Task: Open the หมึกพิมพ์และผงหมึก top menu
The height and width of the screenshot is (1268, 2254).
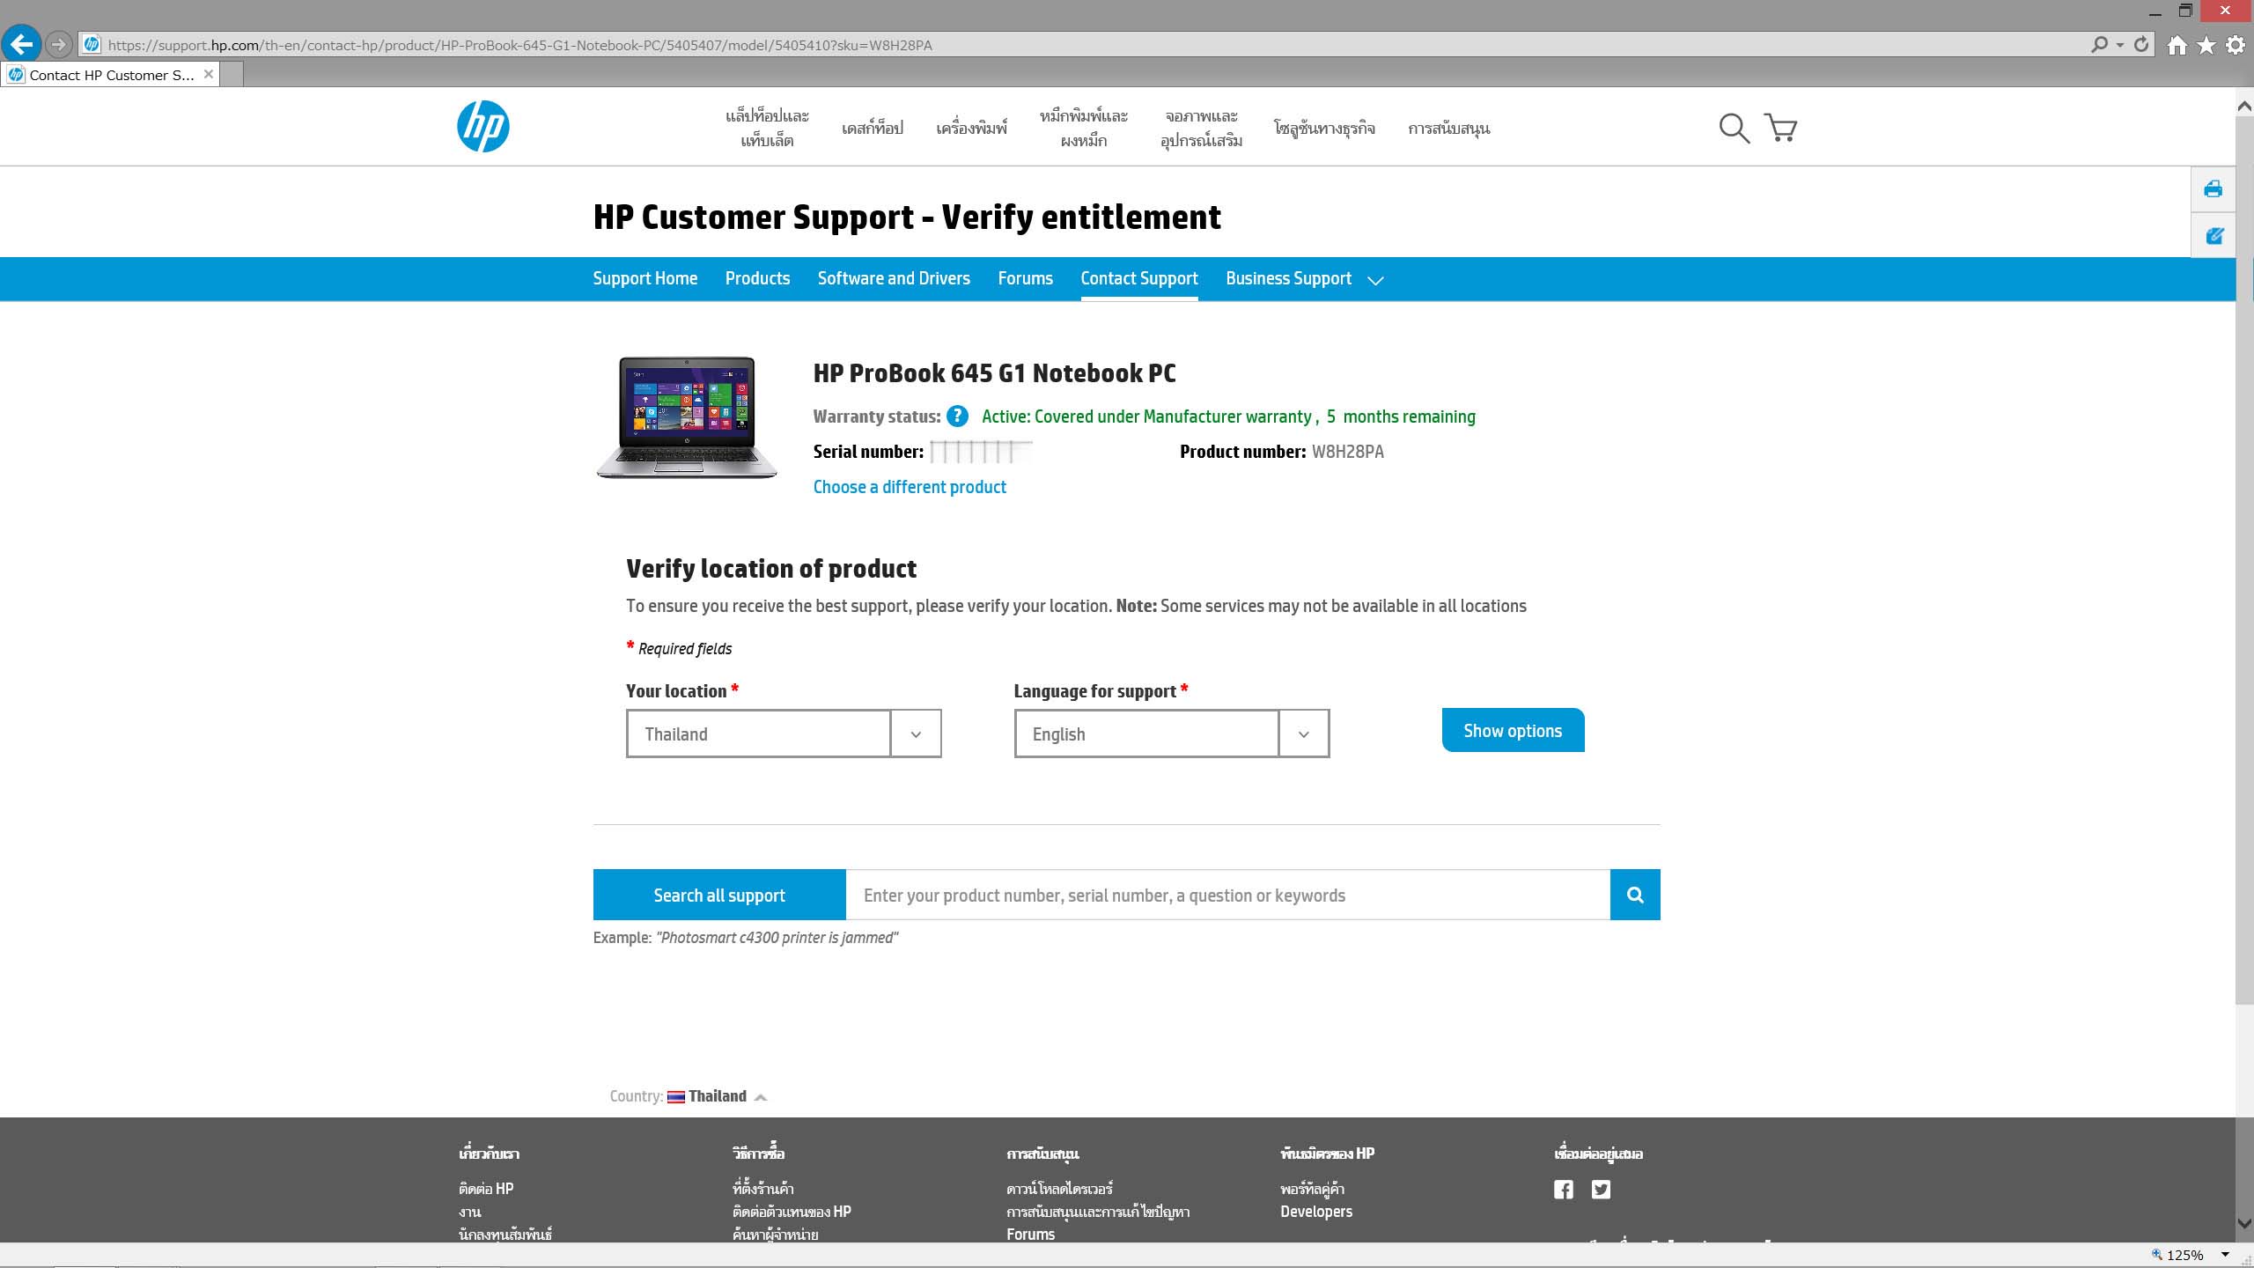Action: click(x=1083, y=128)
